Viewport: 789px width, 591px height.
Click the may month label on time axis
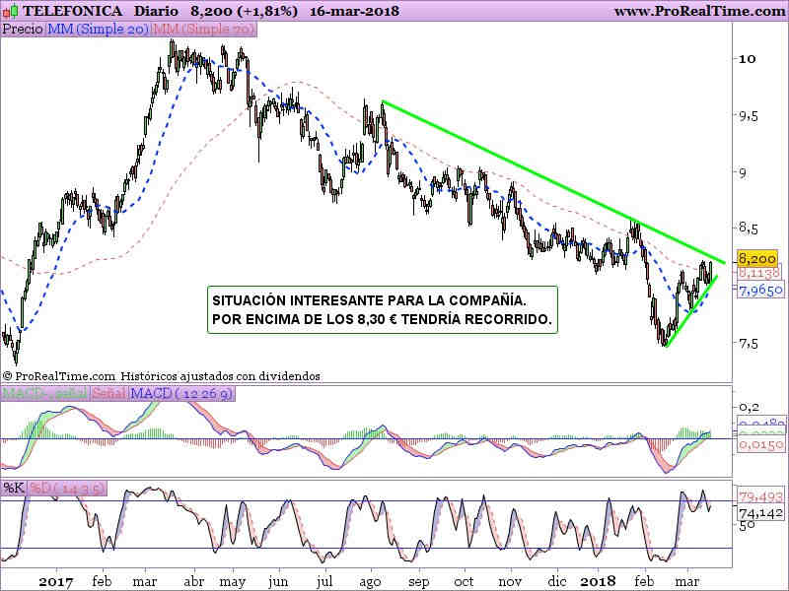233,582
